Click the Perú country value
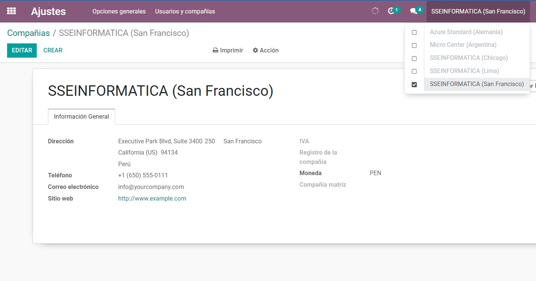The height and width of the screenshot is (281, 536). (124, 164)
